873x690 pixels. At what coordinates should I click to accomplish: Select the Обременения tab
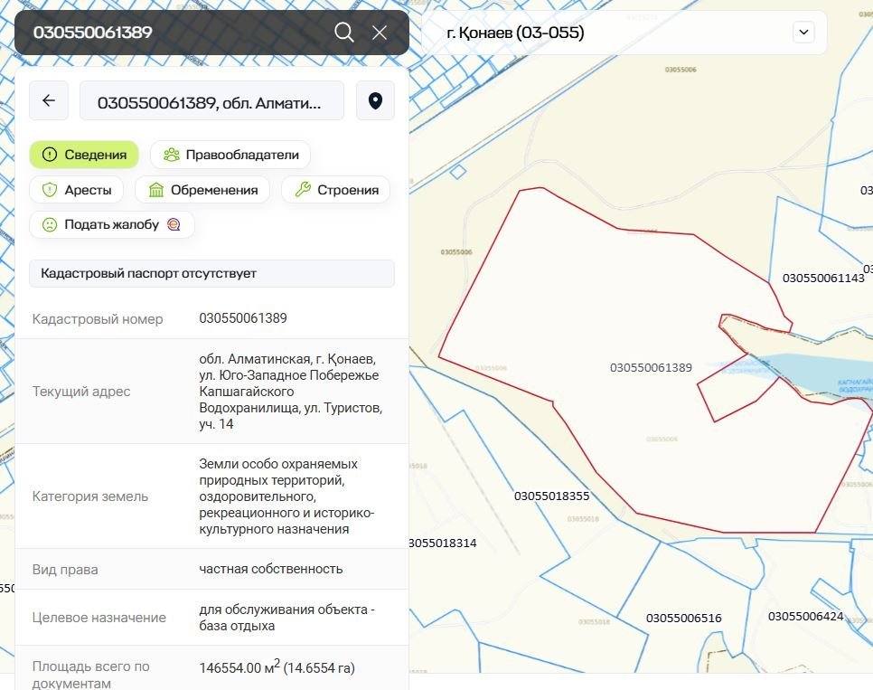[202, 190]
